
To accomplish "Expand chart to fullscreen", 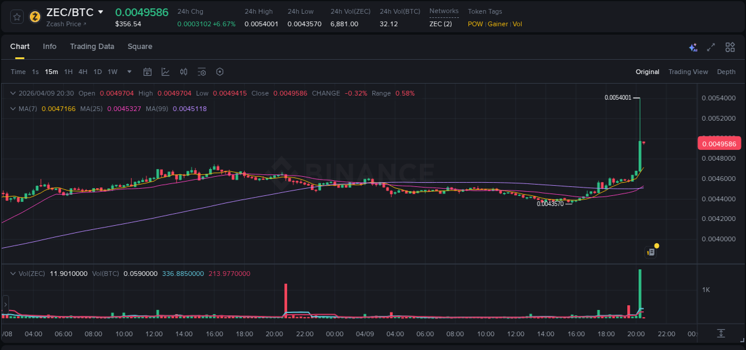I will click(711, 47).
